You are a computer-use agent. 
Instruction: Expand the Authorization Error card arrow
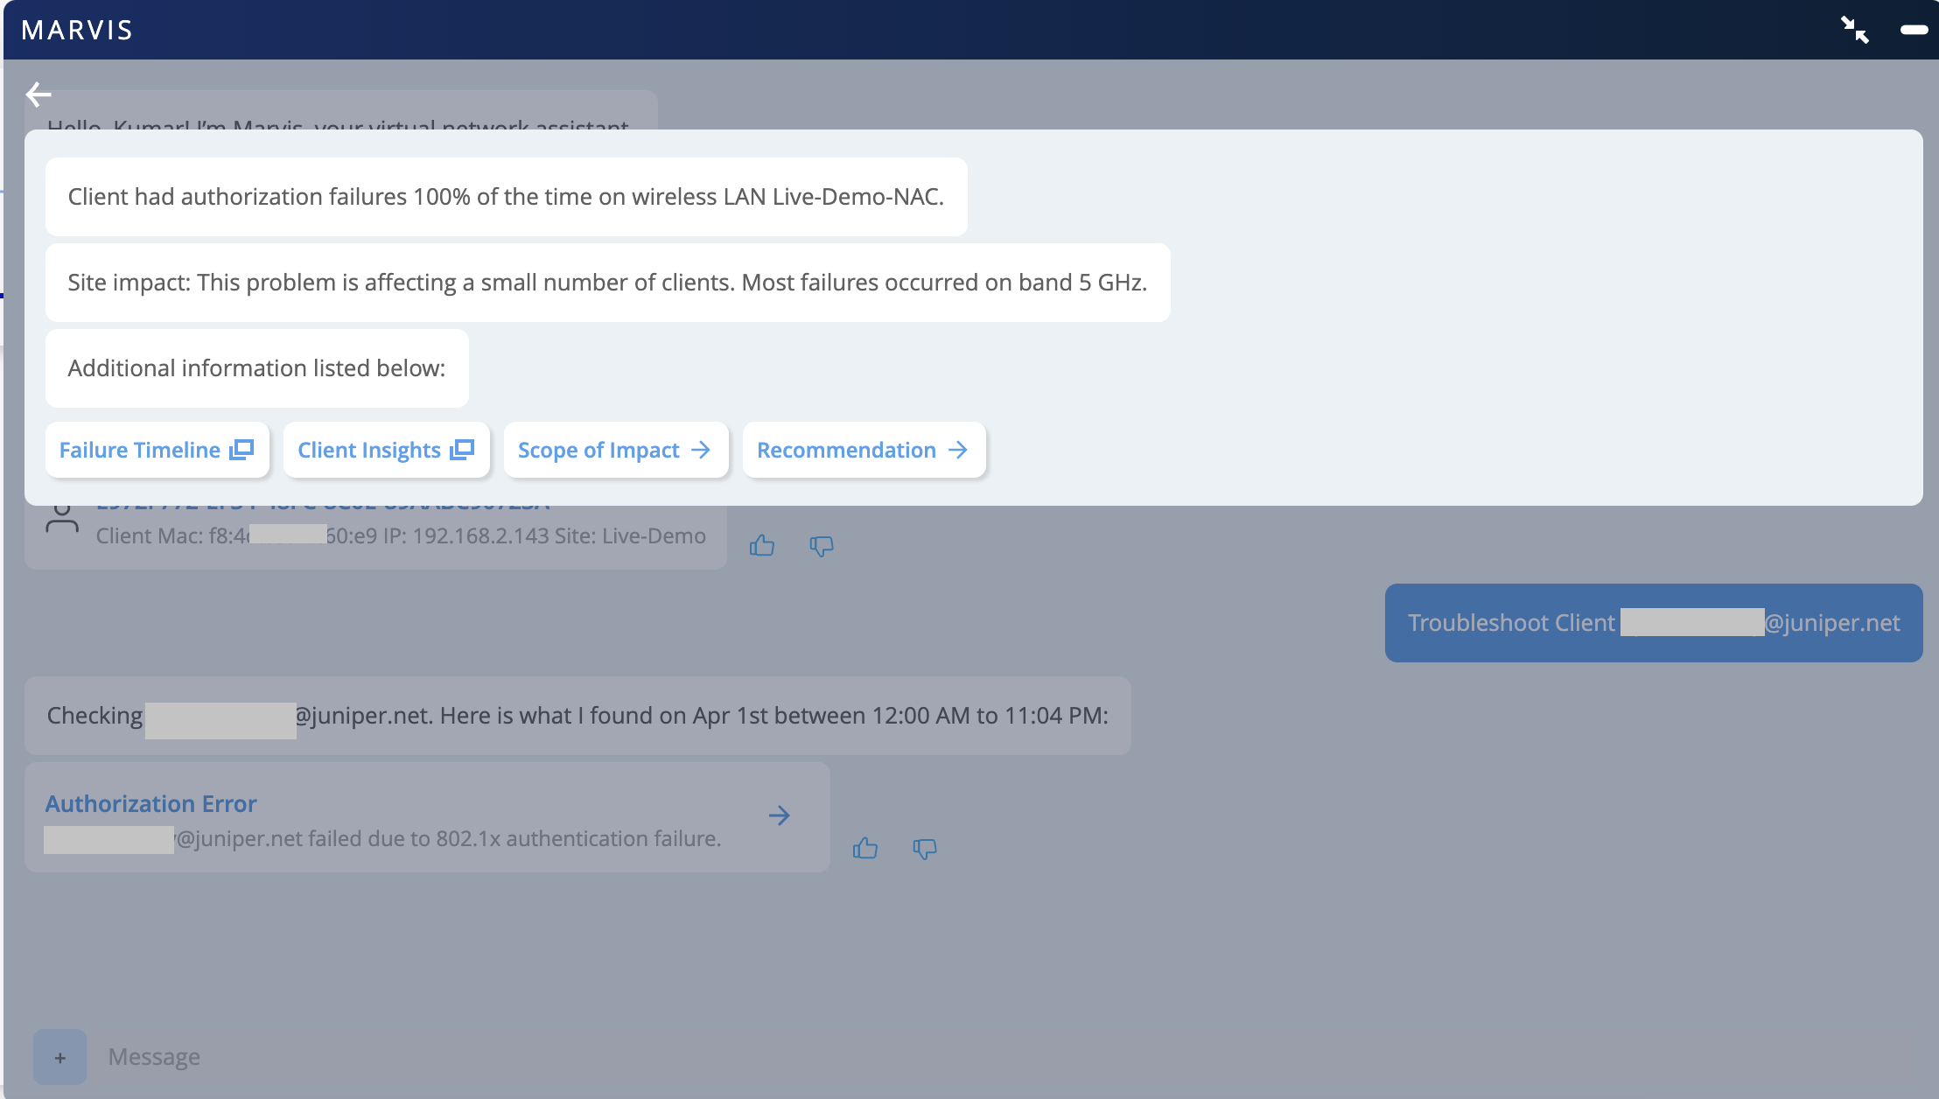point(779,815)
